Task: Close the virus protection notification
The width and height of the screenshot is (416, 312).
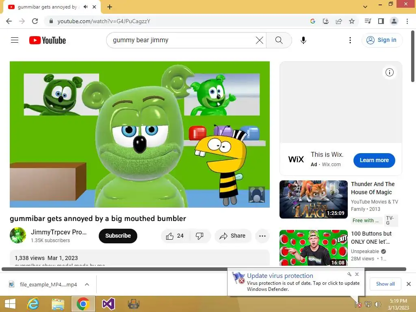Action: (357, 274)
